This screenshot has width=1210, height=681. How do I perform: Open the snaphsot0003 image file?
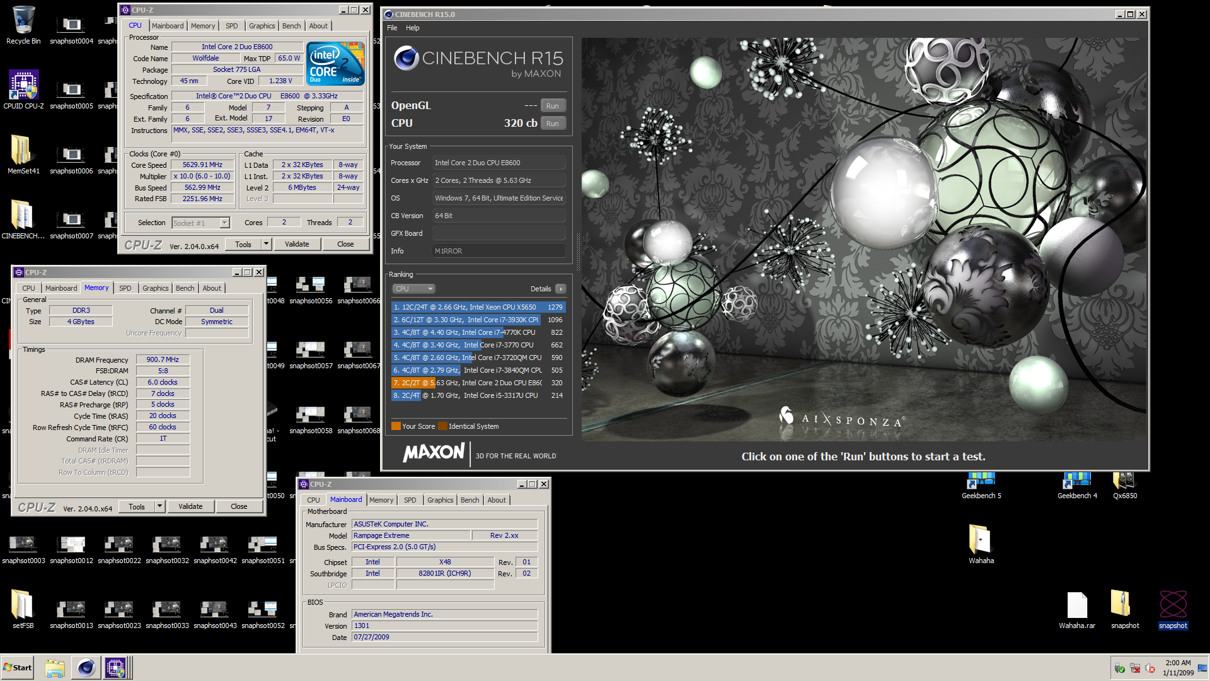[x=23, y=549]
